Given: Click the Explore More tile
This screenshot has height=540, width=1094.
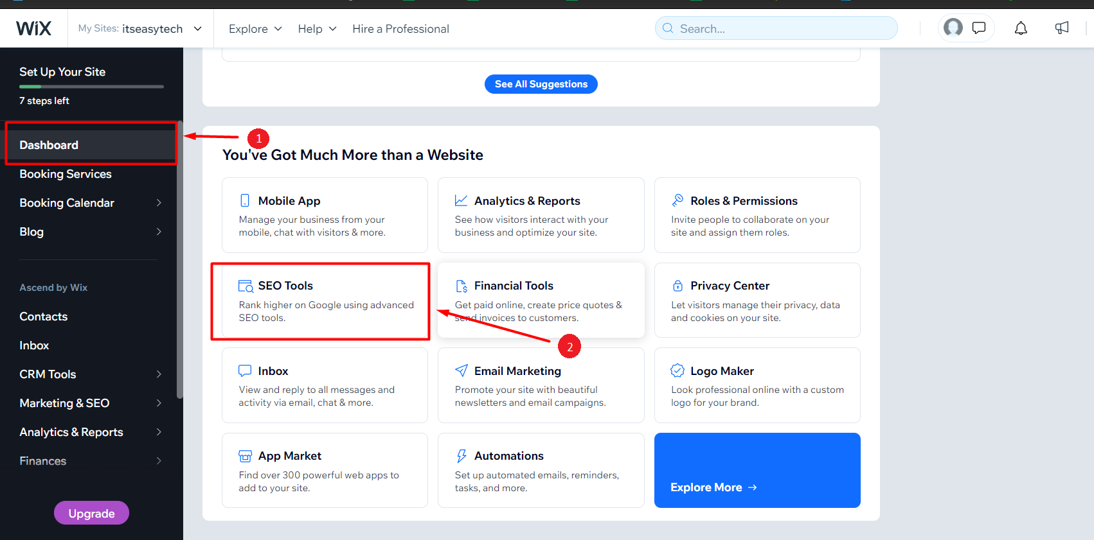Looking at the screenshot, I should (x=757, y=470).
